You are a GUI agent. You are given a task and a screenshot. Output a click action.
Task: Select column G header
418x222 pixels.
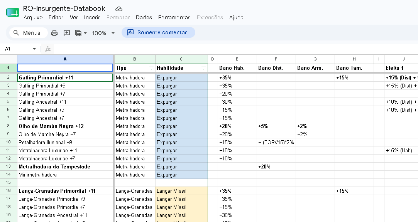tap(315, 59)
